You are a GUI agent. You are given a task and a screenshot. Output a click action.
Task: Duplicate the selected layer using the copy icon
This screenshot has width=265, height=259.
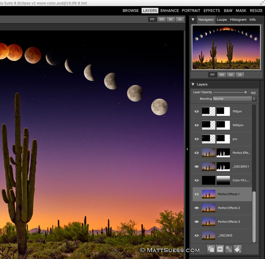tap(211, 249)
